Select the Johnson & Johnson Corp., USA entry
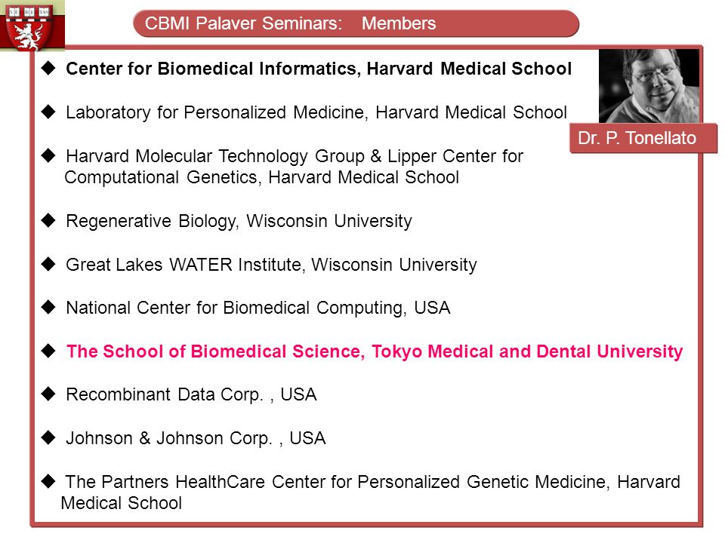The image size is (725, 543). 196,438
